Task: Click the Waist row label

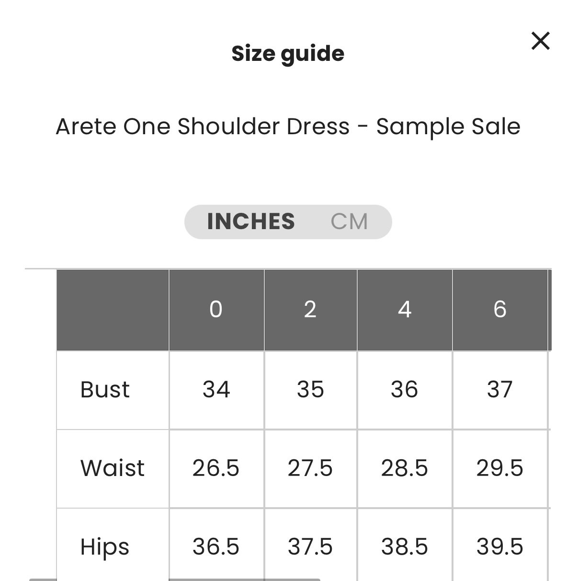Action: click(x=113, y=468)
